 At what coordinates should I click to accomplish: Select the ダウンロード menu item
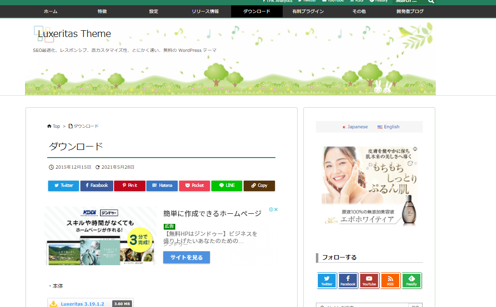coord(257,12)
